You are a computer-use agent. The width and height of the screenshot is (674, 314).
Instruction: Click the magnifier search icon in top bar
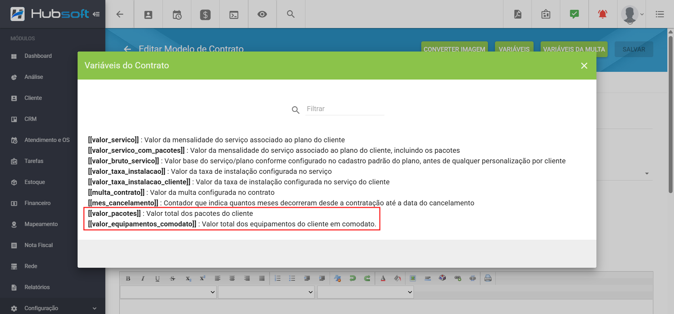click(291, 14)
